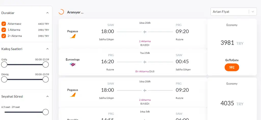The width and height of the screenshot is (261, 120).
Task: Click the Bir Aktarma DUS stopover link
Action: click(x=145, y=71)
